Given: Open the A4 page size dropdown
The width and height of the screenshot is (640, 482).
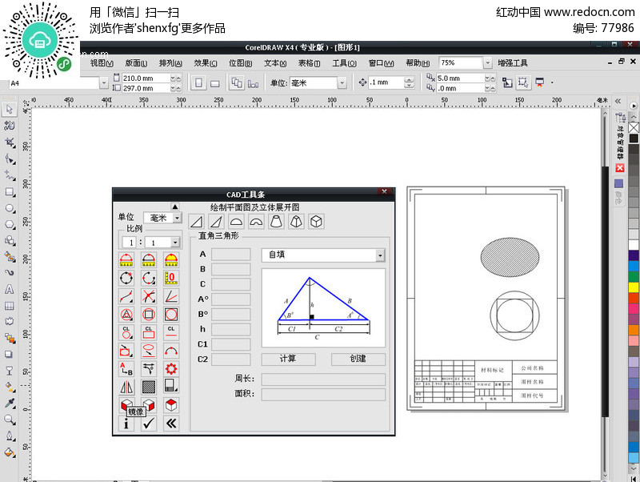Looking at the screenshot, I should [x=104, y=83].
